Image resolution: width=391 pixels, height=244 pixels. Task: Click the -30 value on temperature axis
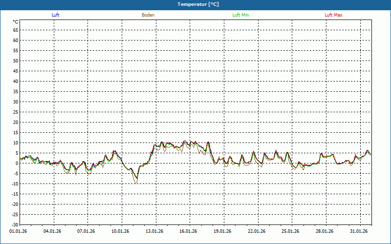click(15, 224)
